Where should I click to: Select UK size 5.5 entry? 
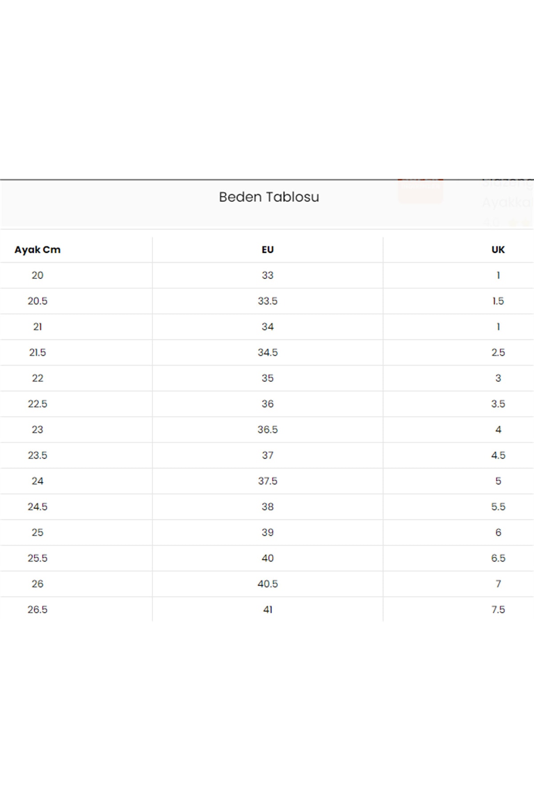[498, 507]
